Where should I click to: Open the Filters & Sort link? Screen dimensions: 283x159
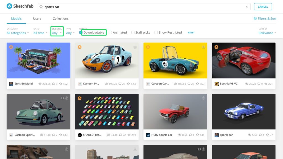(265, 18)
